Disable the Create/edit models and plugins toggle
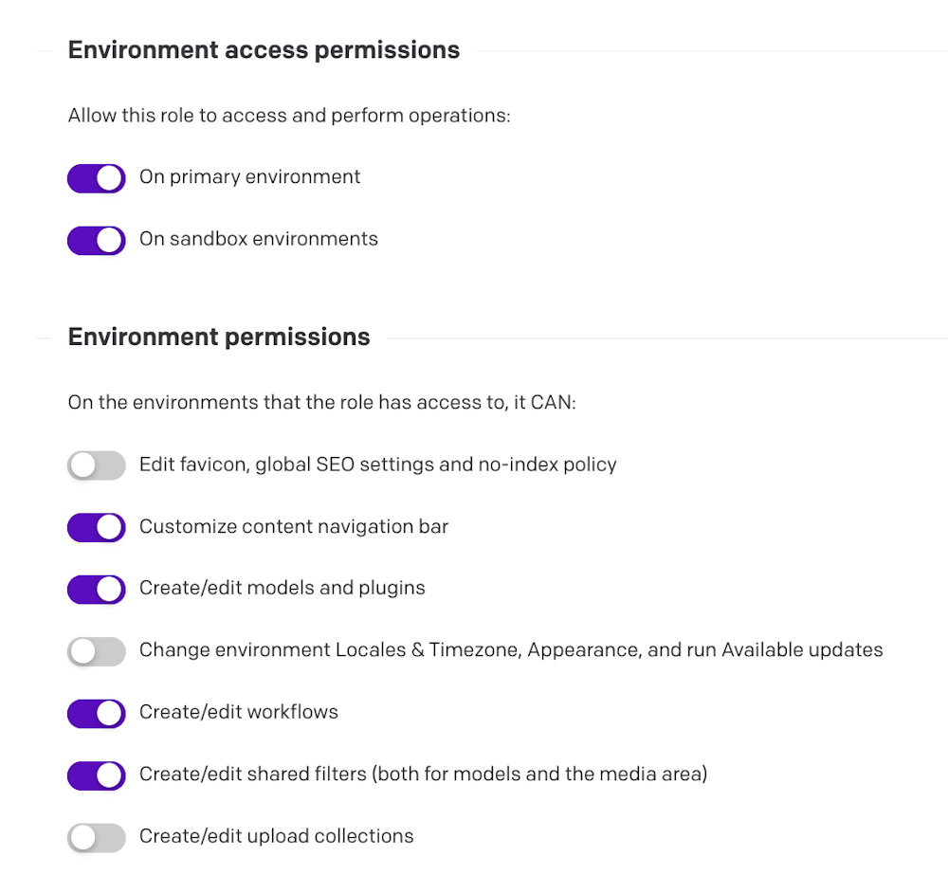948x893 pixels. tap(96, 589)
